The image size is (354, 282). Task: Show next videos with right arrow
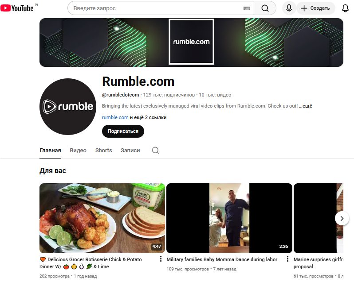tap(342, 218)
